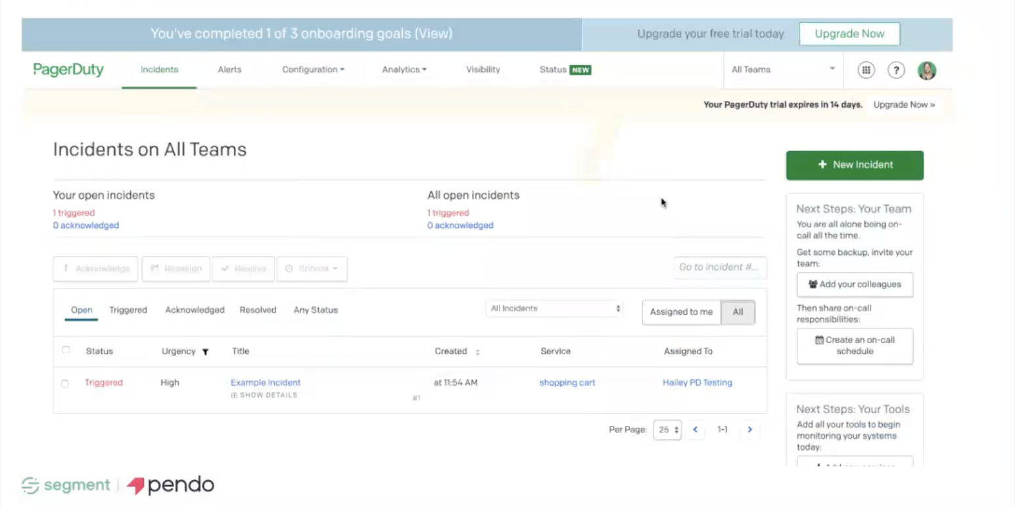Open the Snooze clock control
This screenshot has height=506, width=1015.
tap(312, 268)
